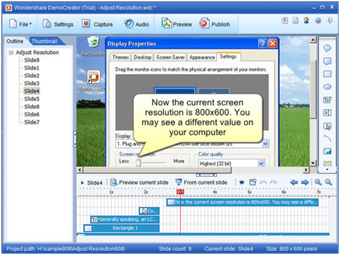Screen dimensions: 340x255
Task: Select Slide9 in the outline
Action: (x=32, y=60)
